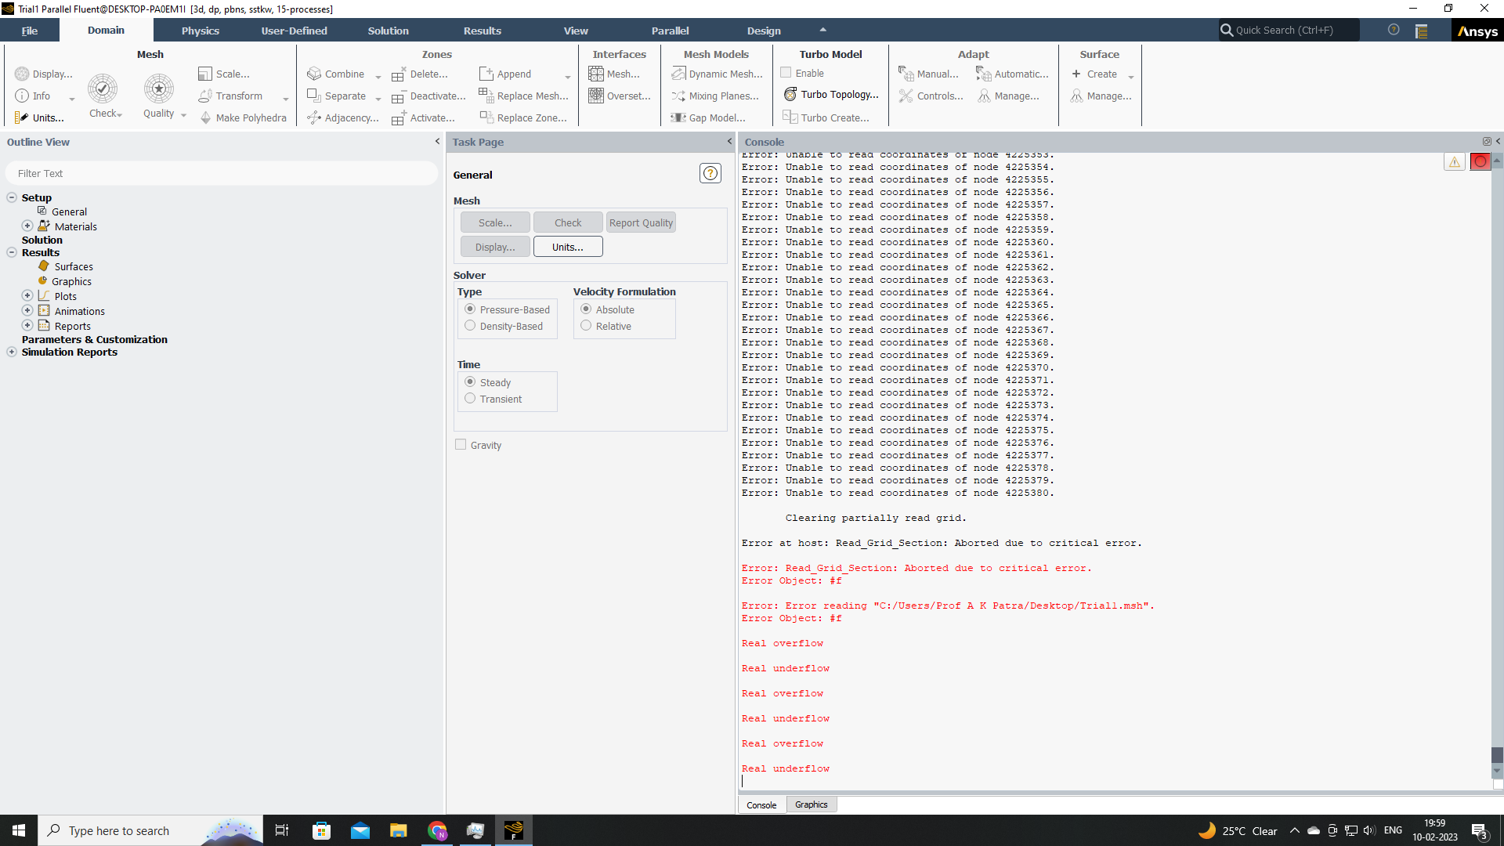Image resolution: width=1504 pixels, height=846 pixels.
Task: Open Fluent app in Windows taskbar
Action: click(x=514, y=830)
